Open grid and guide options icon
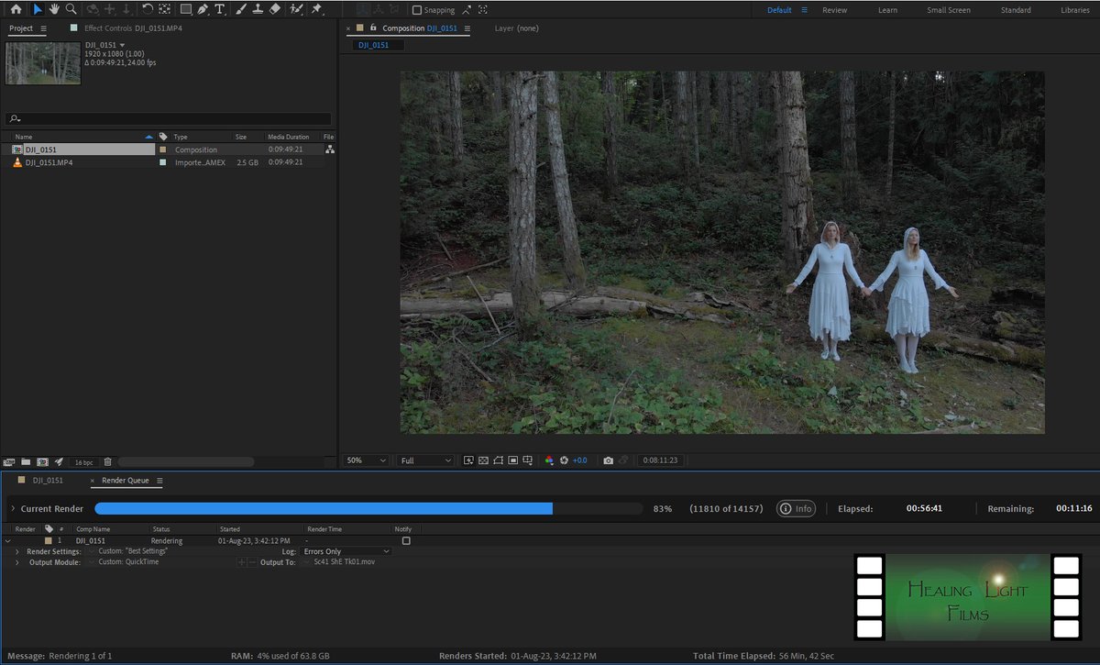Viewport: 1100px width, 665px height. [x=528, y=460]
